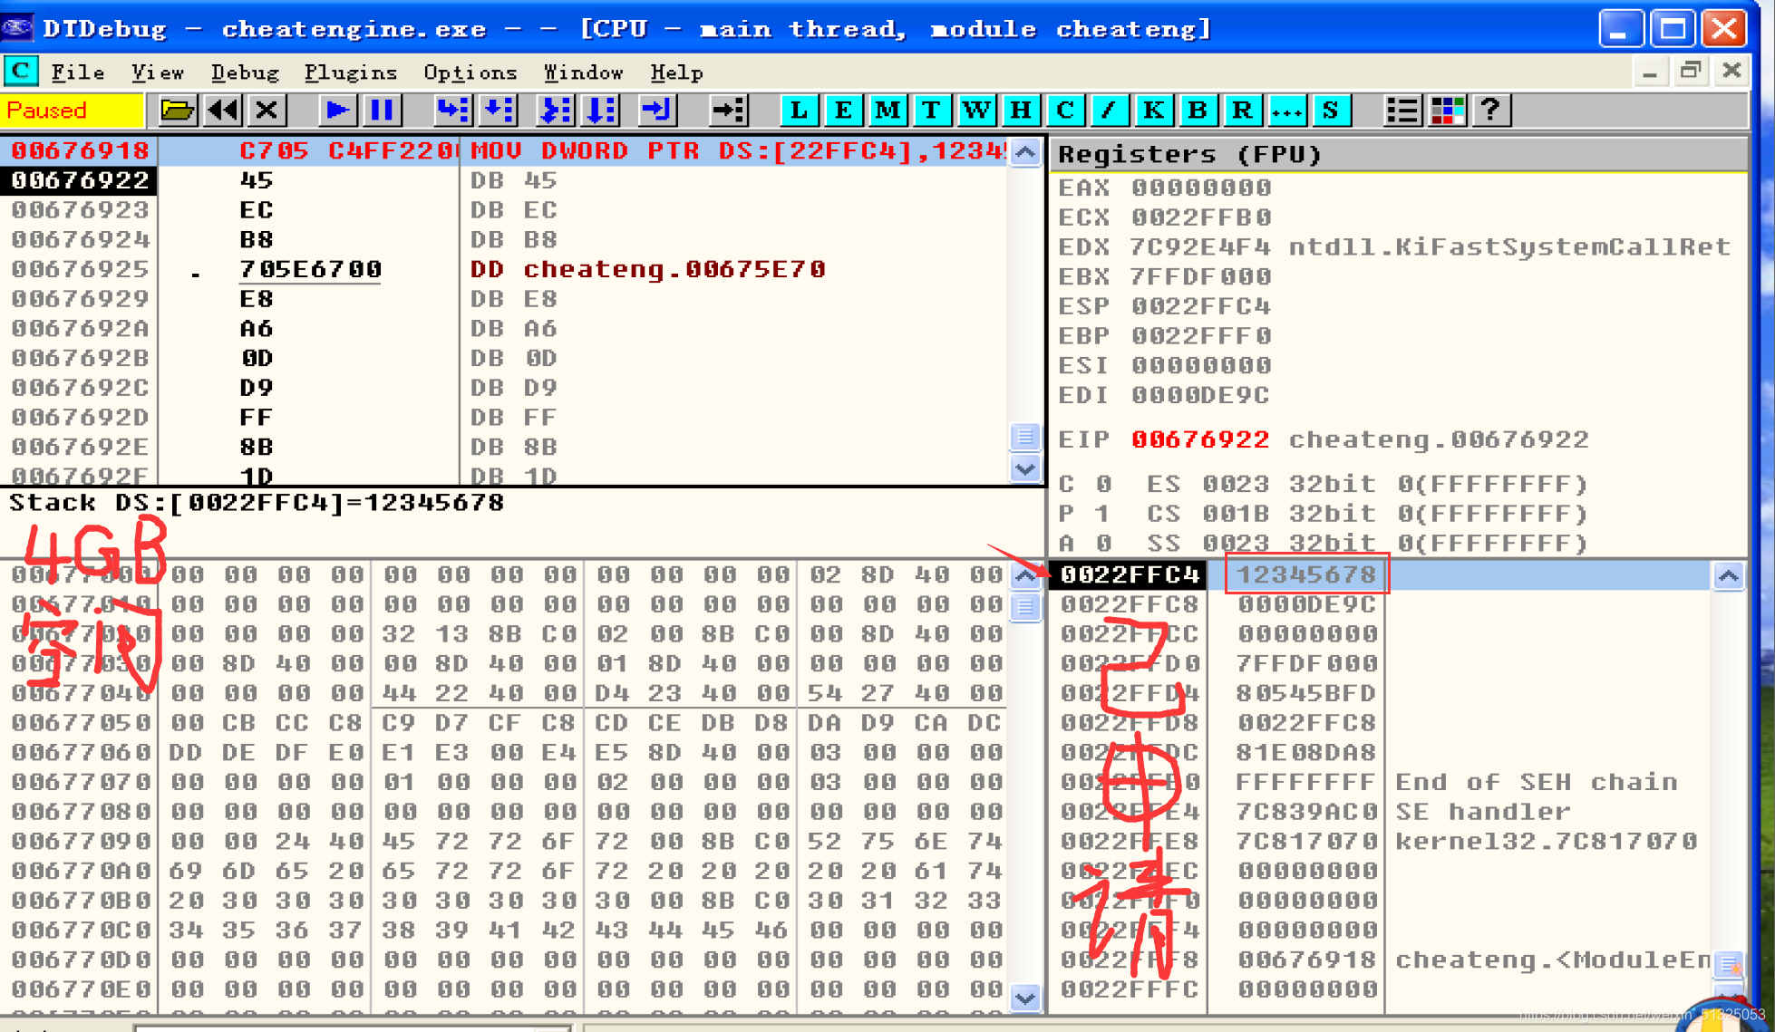Step into with toolbar icon
1775x1032 pixels.
[452, 111]
